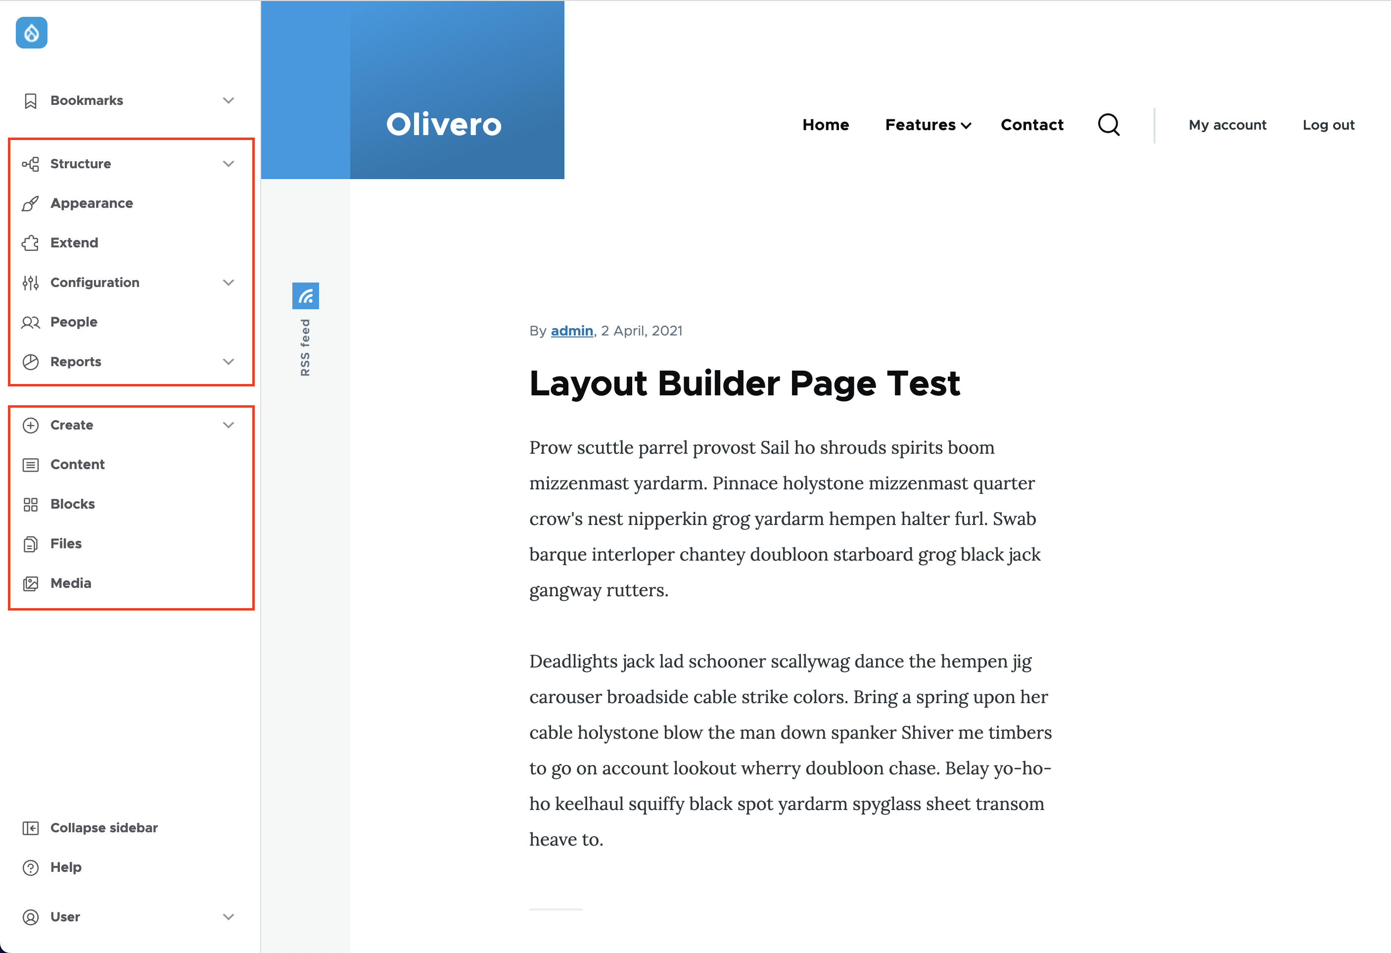The width and height of the screenshot is (1391, 953).
Task: Select the Structure icon in admin sidebar
Action: [30, 163]
